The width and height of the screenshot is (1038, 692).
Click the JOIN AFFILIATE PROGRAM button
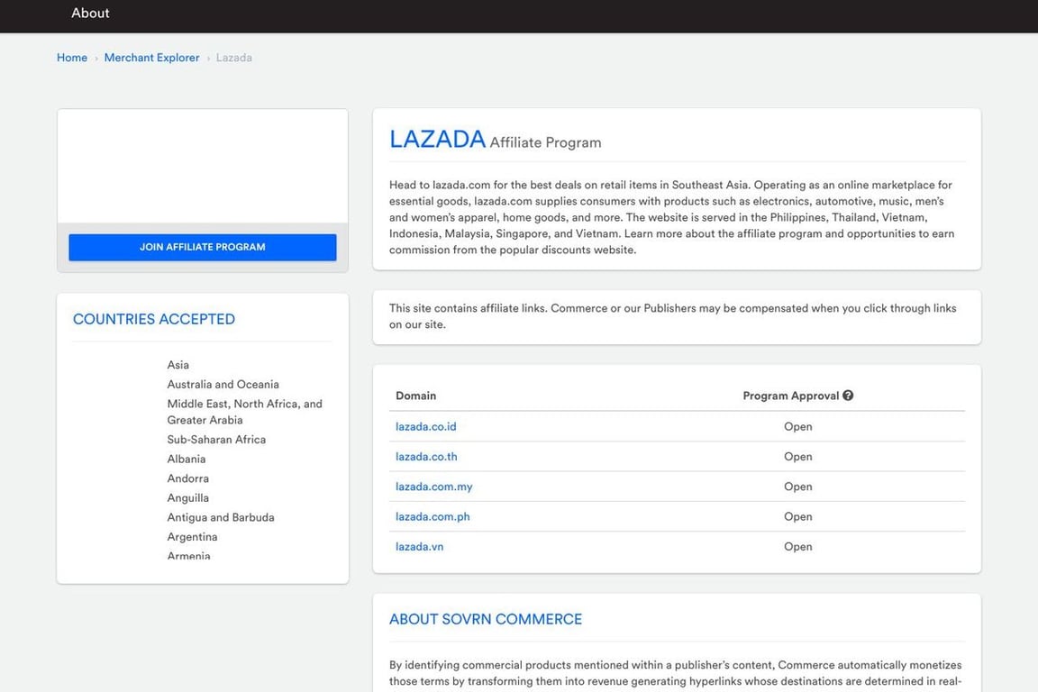pos(202,246)
